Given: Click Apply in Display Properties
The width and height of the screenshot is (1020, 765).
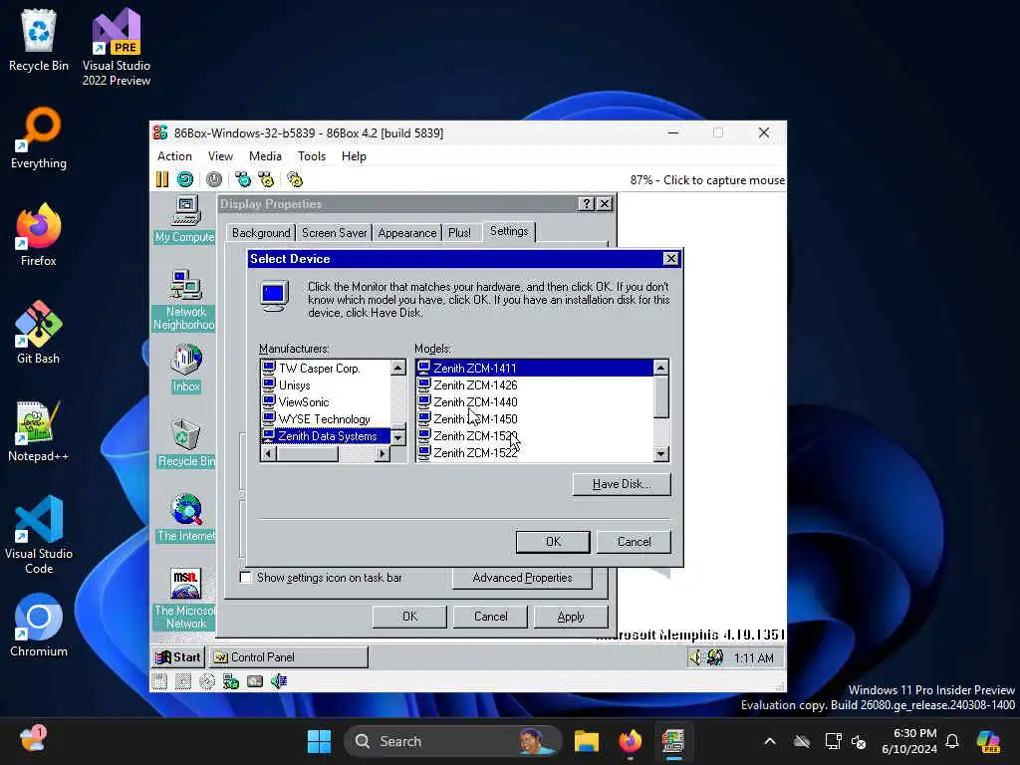Looking at the screenshot, I should [x=571, y=616].
